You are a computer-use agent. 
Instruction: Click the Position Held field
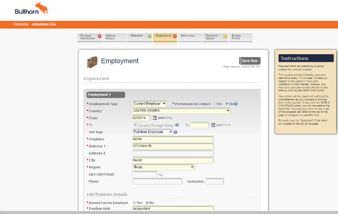point(173,208)
